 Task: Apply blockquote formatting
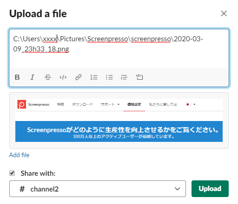tap(124, 77)
